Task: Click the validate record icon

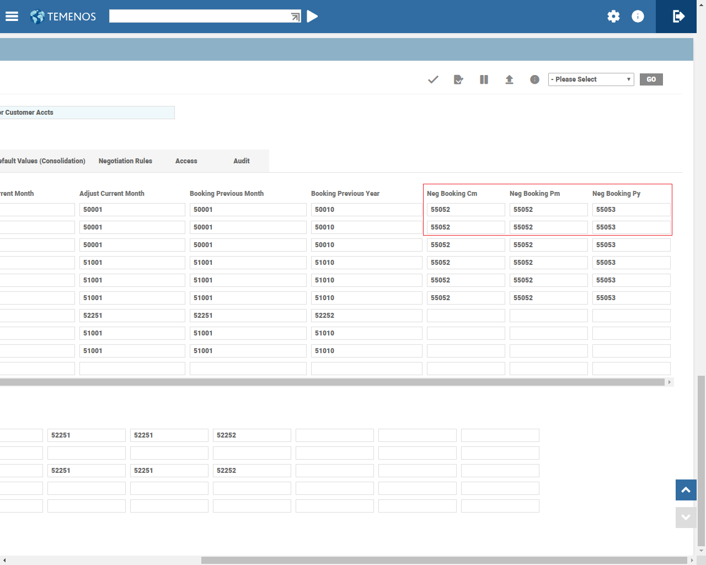Action: (x=458, y=79)
